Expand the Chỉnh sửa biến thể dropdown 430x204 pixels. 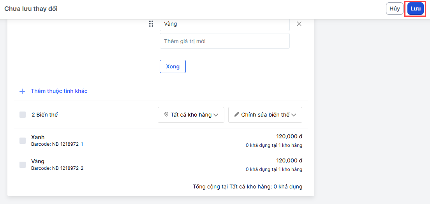click(x=265, y=115)
